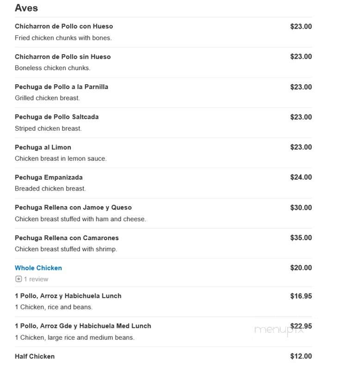Image resolution: width=362 pixels, height=368 pixels.
Task: Click the menupix watermark logo
Action: (279, 330)
